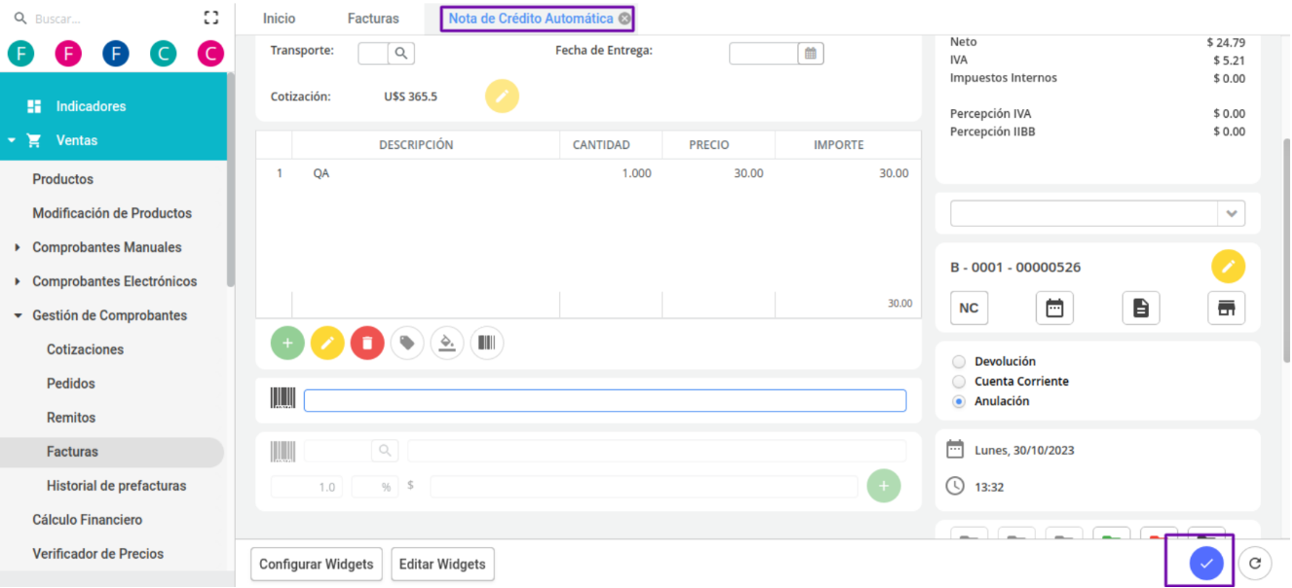1292x588 pixels.
Task: Click the date text Lunes, 30/10/2023
Action: click(x=1025, y=451)
